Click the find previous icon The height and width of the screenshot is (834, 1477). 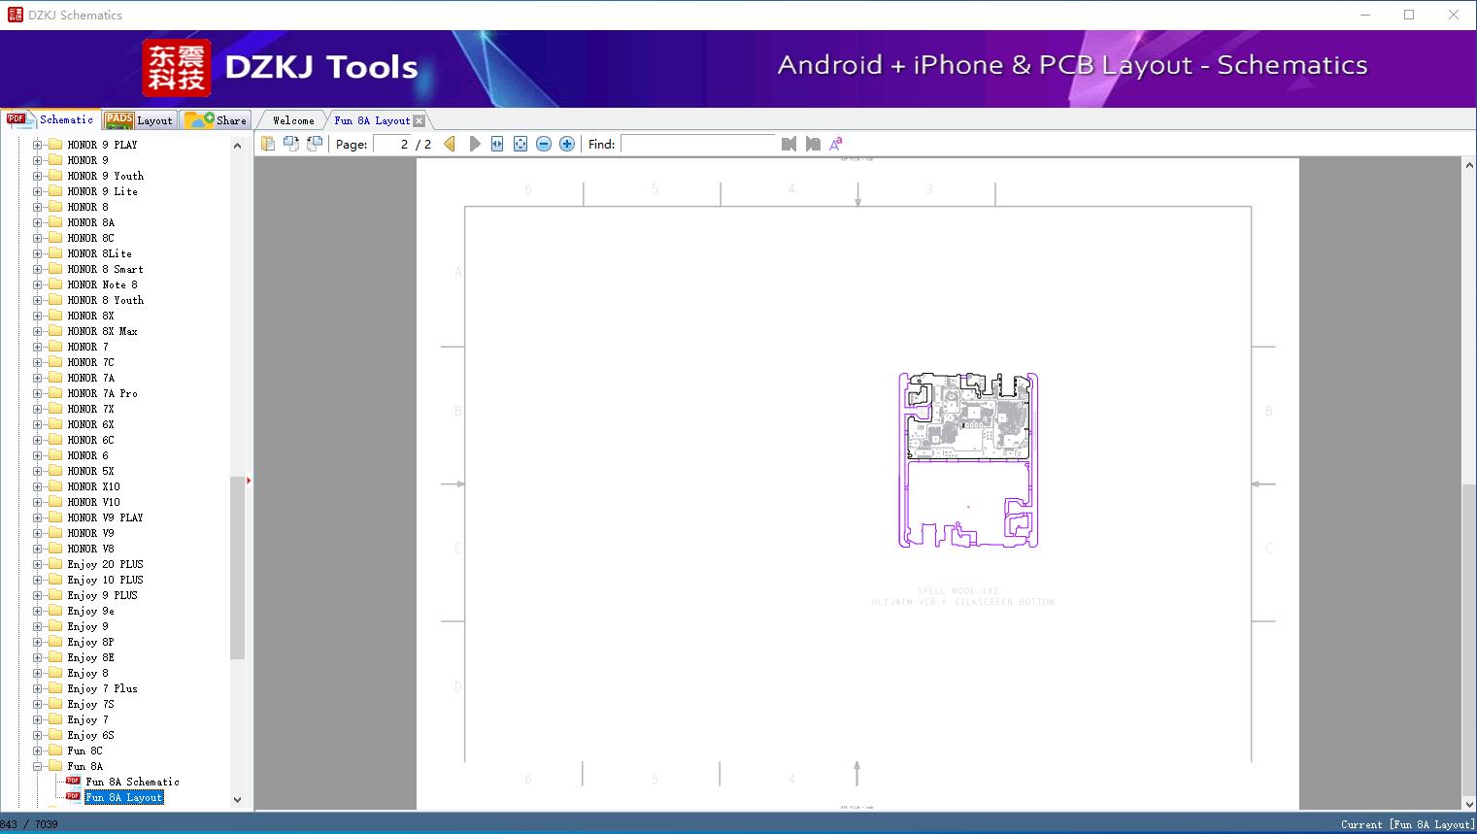789,144
